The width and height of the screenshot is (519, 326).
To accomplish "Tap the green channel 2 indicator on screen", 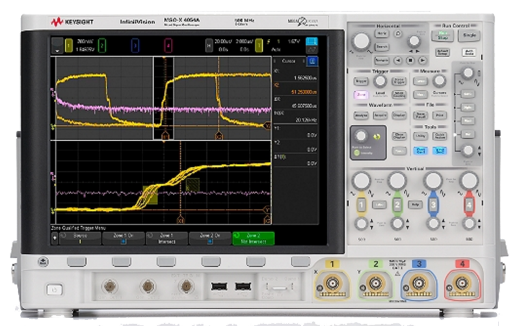I will pyautogui.click(x=102, y=46).
